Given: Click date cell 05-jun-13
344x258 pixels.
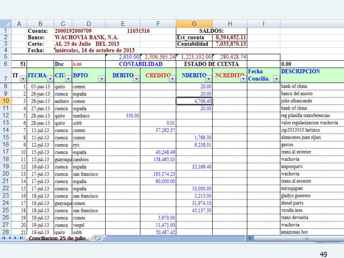Looking at the screenshot, I should tap(40, 86).
